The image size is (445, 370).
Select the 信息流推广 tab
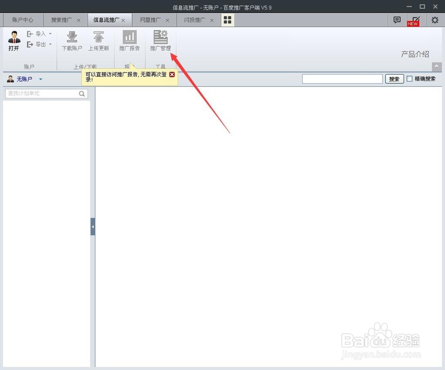106,20
